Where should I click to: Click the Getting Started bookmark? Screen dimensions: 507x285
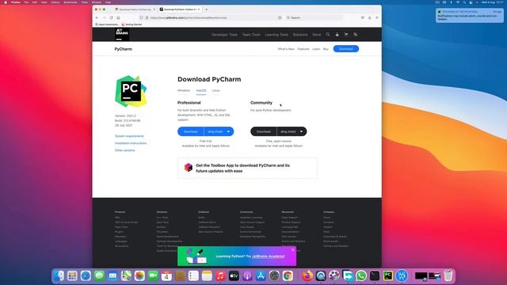coord(132,25)
